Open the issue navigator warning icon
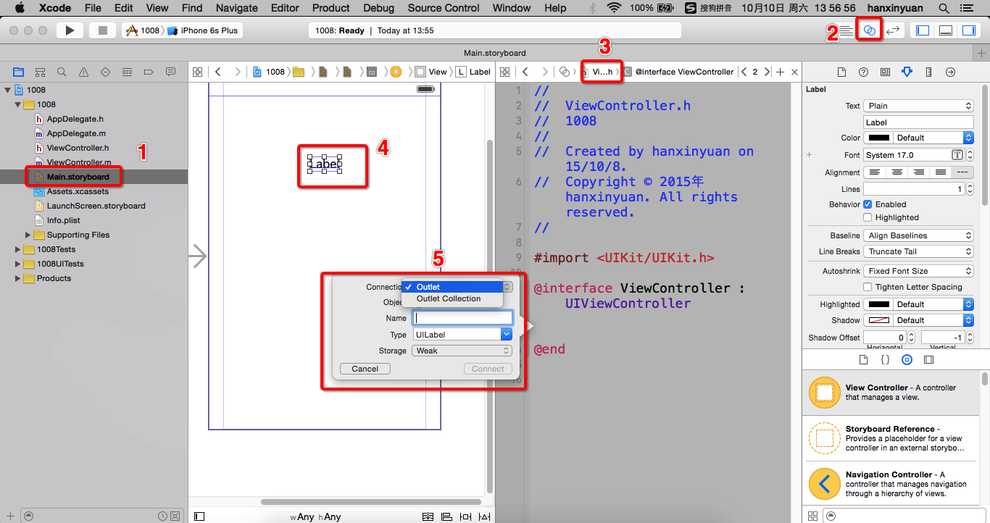990x523 pixels. [83, 72]
